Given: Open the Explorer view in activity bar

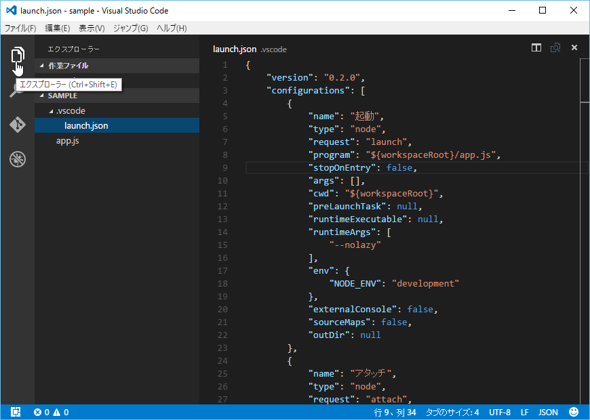Looking at the screenshot, I should pyautogui.click(x=18, y=56).
